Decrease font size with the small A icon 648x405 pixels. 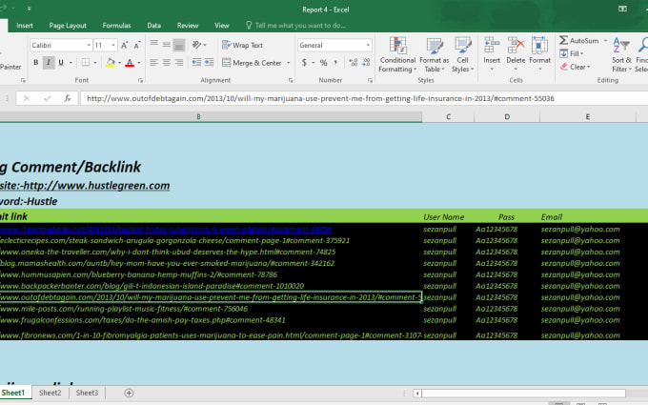(137, 45)
